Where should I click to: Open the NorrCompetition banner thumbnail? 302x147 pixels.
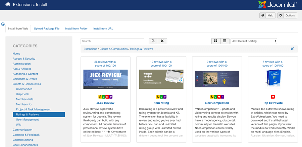[217, 79]
